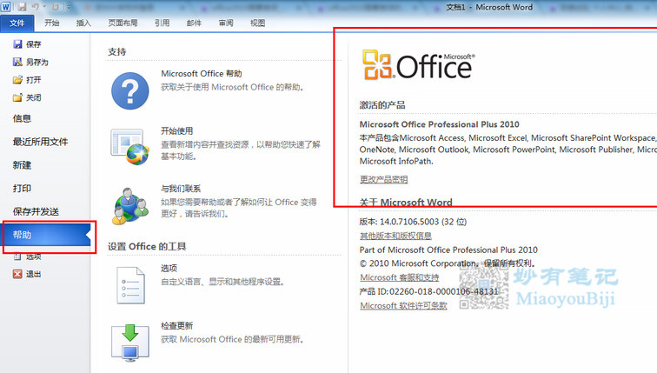The width and height of the screenshot is (657, 373).
Task: Open the 审阅 review ribbon tab
Action: pos(226,23)
